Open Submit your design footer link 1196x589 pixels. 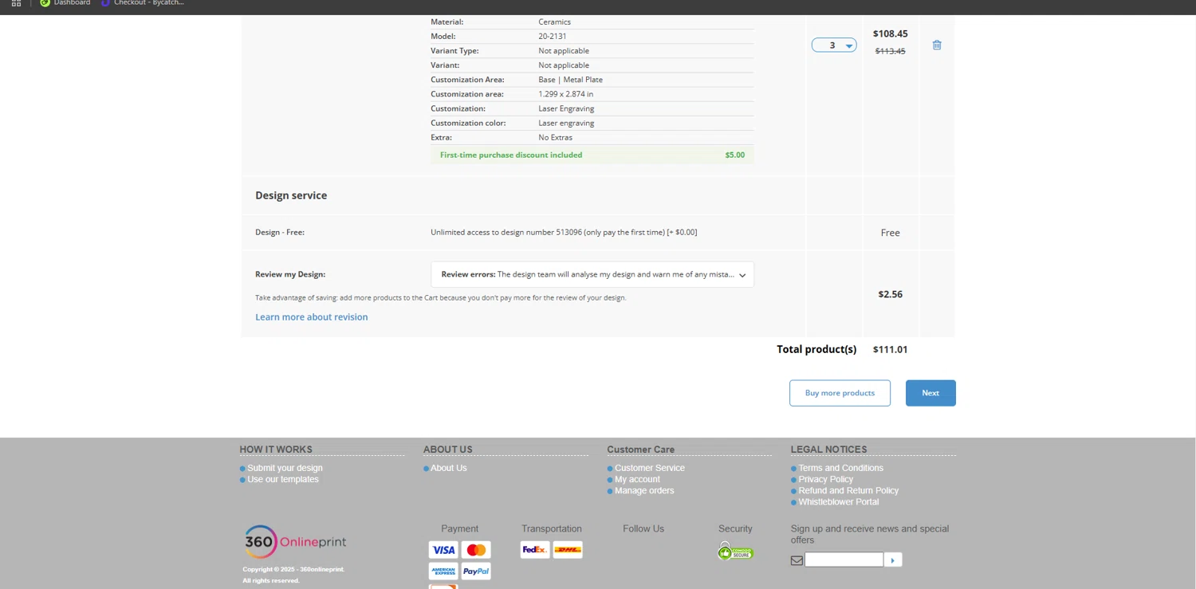coord(285,468)
